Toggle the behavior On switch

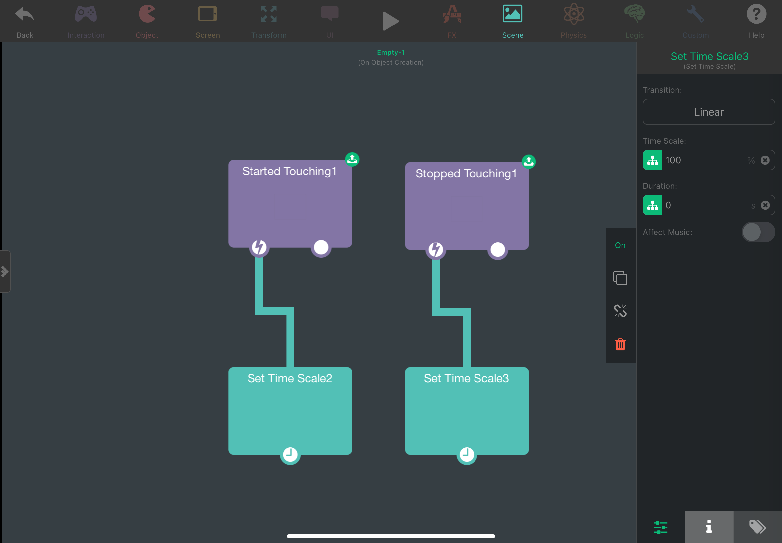pyautogui.click(x=620, y=245)
